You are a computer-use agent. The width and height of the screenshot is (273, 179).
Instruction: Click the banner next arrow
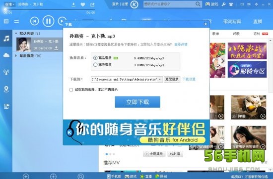(x=223, y=61)
